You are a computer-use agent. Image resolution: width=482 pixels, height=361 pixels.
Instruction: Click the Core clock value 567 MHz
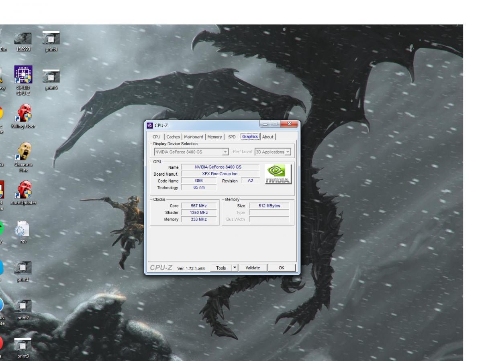(x=199, y=206)
